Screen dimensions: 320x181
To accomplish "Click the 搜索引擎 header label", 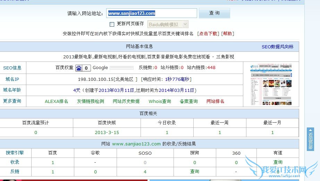I will click(x=15, y=153).
